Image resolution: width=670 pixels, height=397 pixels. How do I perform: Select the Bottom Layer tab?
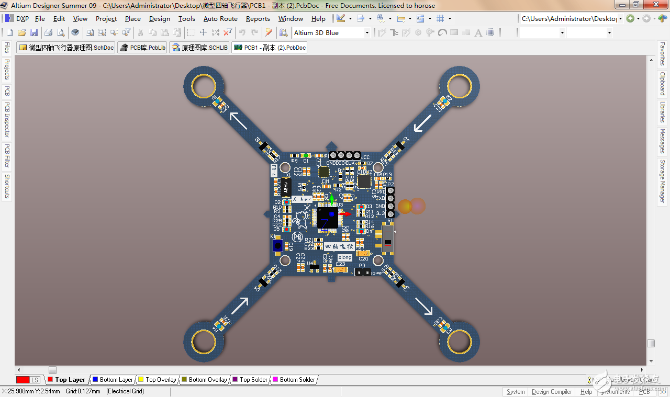[112, 380]
